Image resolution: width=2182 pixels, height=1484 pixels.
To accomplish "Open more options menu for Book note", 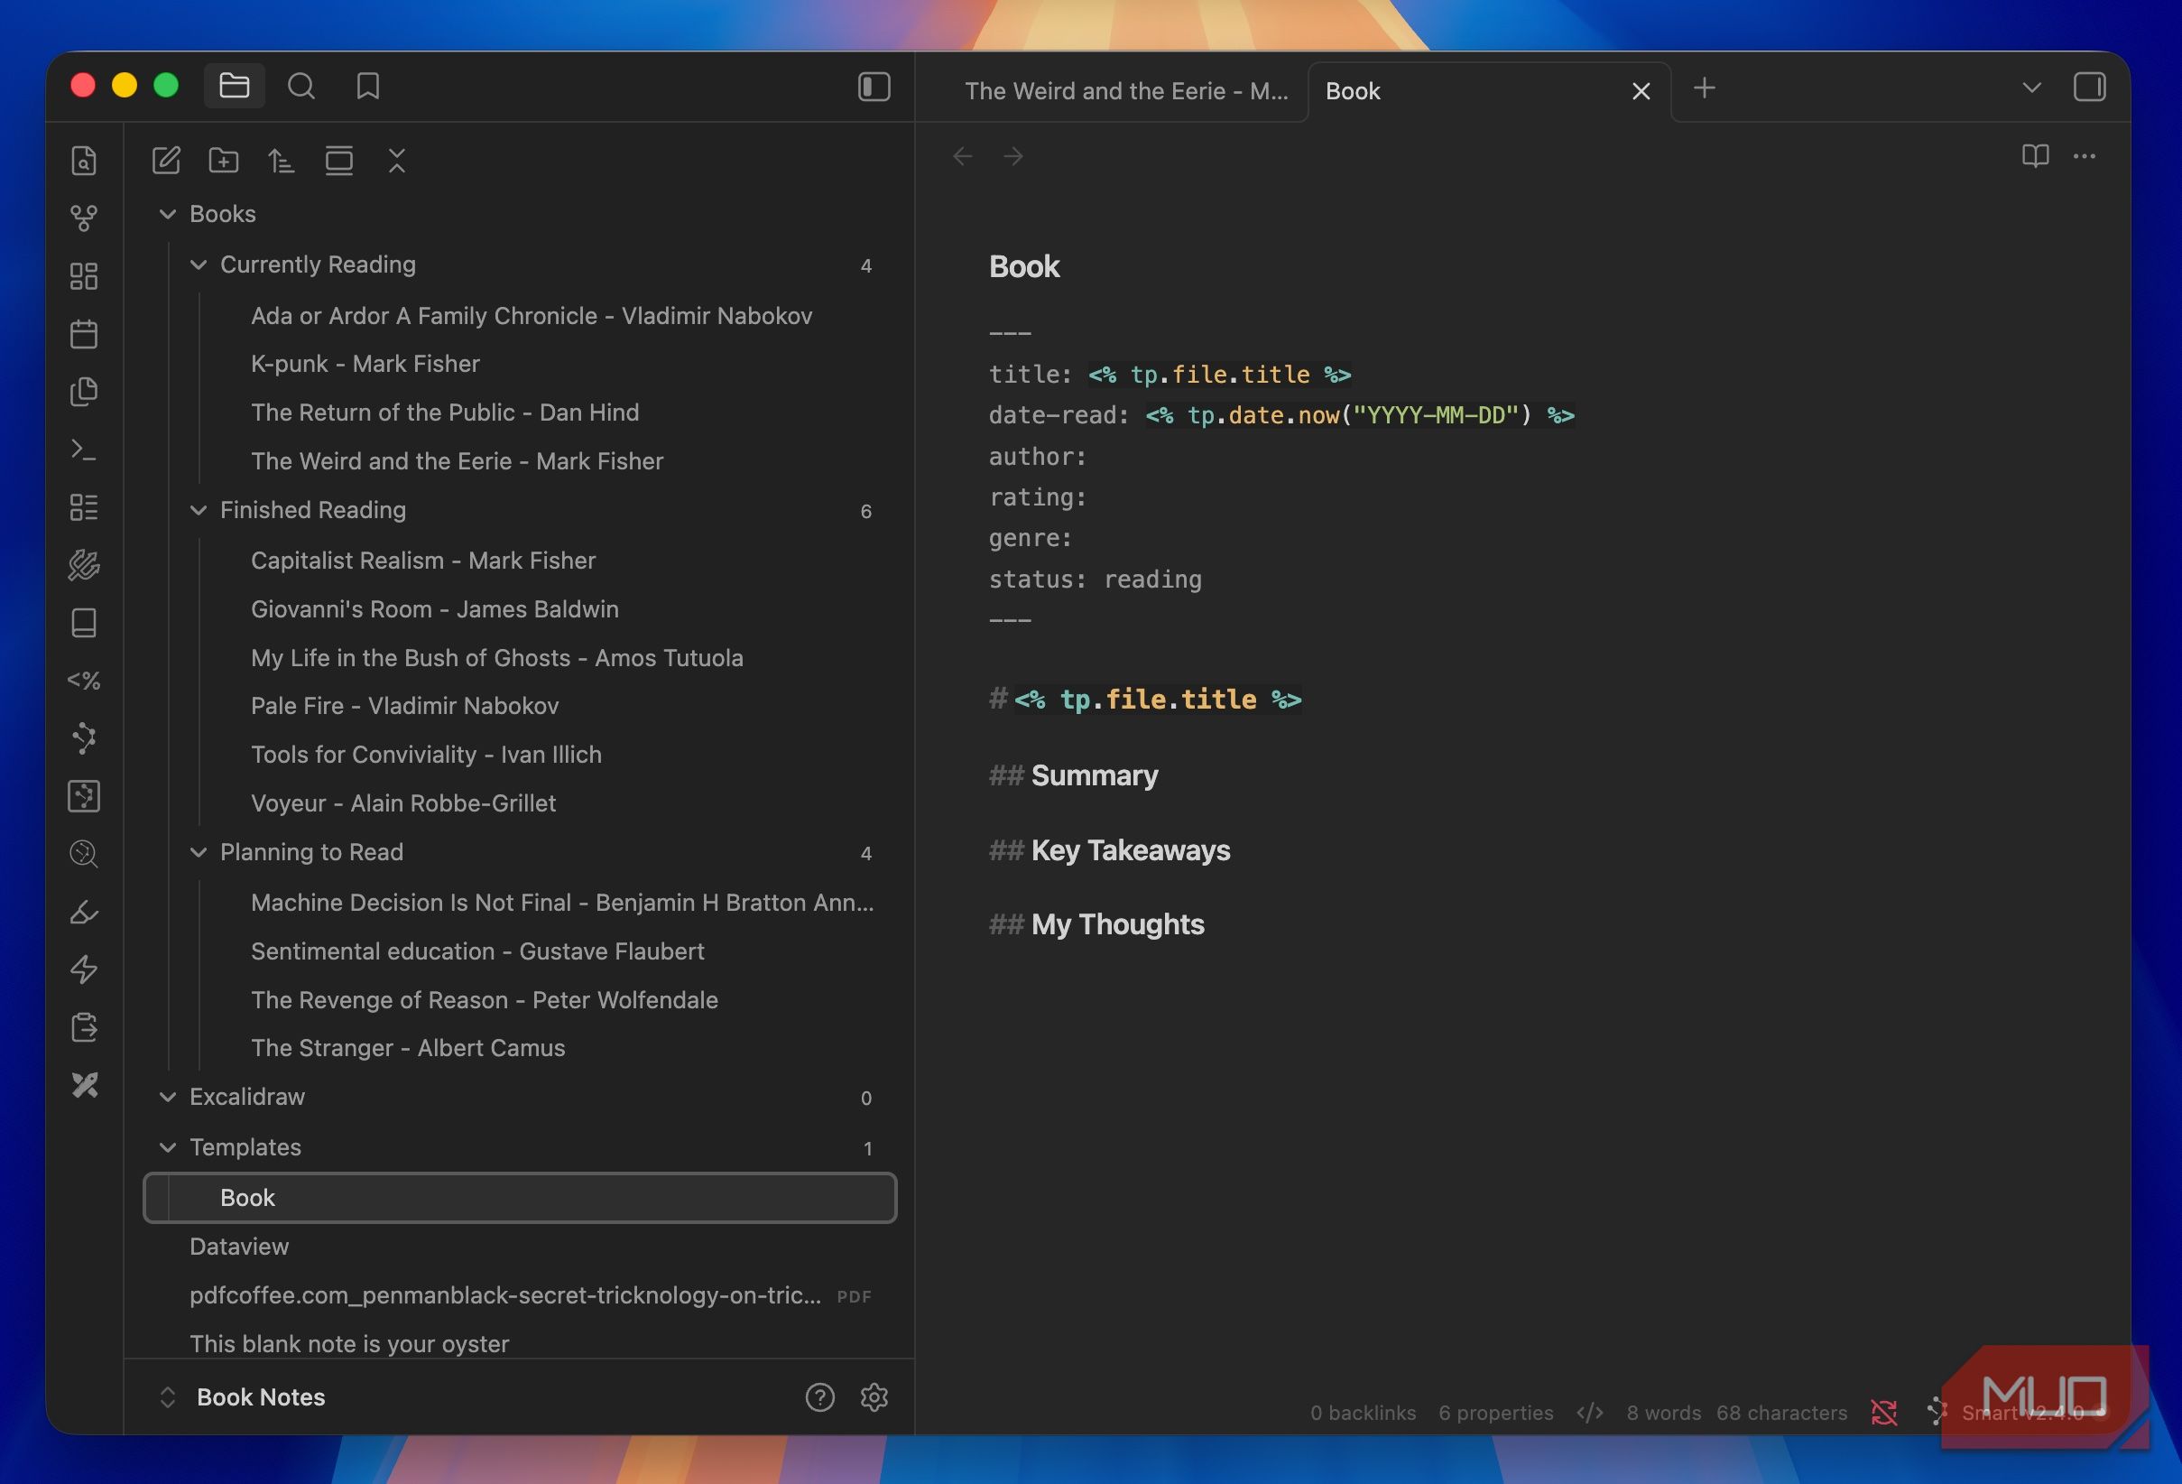I will tap(2085, 156).
